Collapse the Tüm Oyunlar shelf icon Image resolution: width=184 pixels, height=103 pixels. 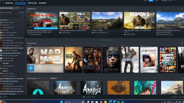point(182,78)
